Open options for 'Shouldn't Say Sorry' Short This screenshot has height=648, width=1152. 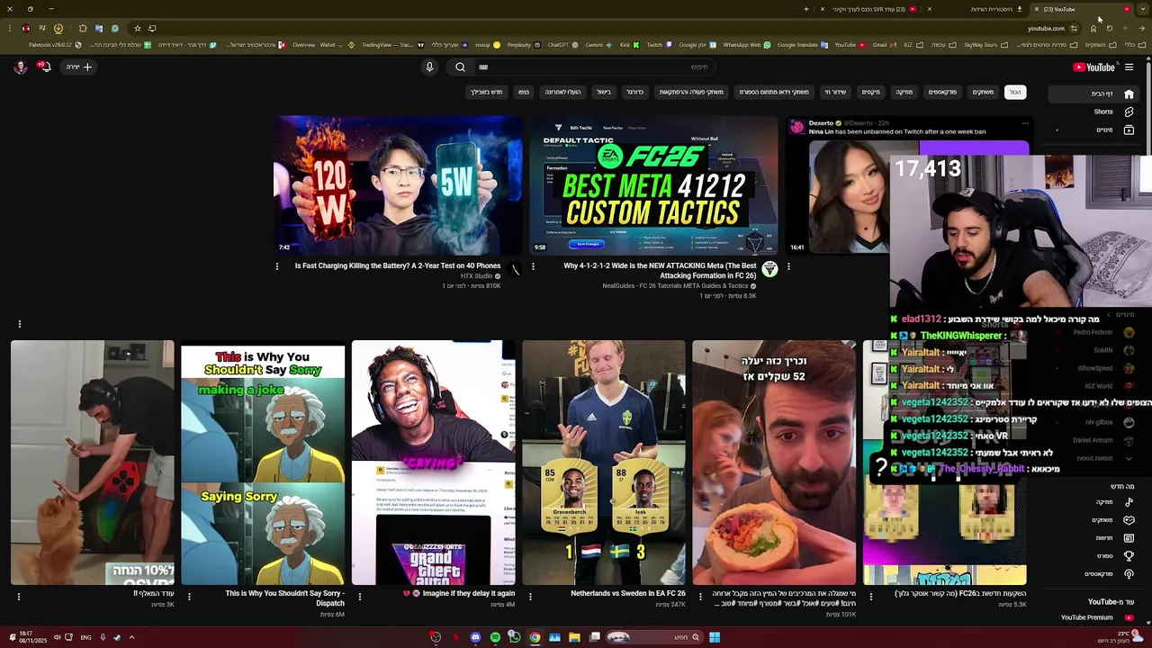189,596
